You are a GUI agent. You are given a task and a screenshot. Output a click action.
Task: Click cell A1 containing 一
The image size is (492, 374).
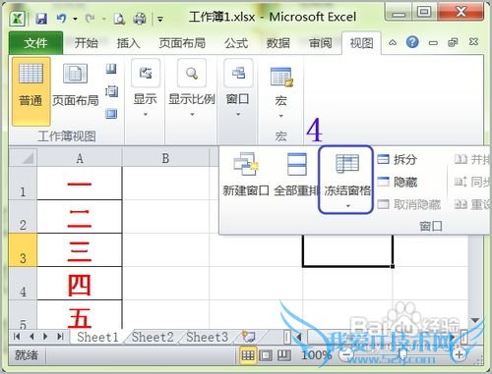click(x=80, y=184)
